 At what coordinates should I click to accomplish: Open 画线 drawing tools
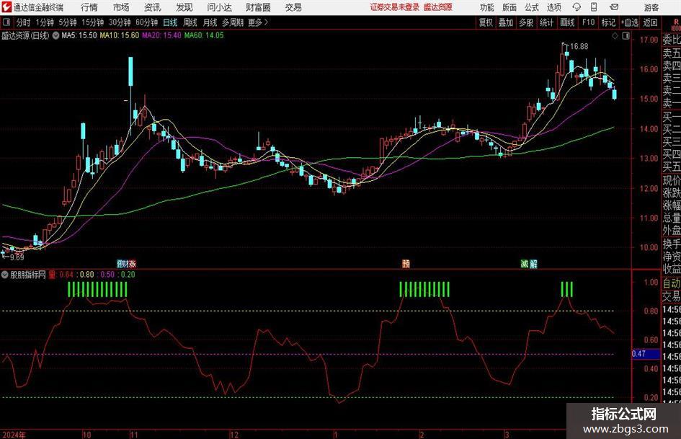pyautogui.click(x=567, y=22)
